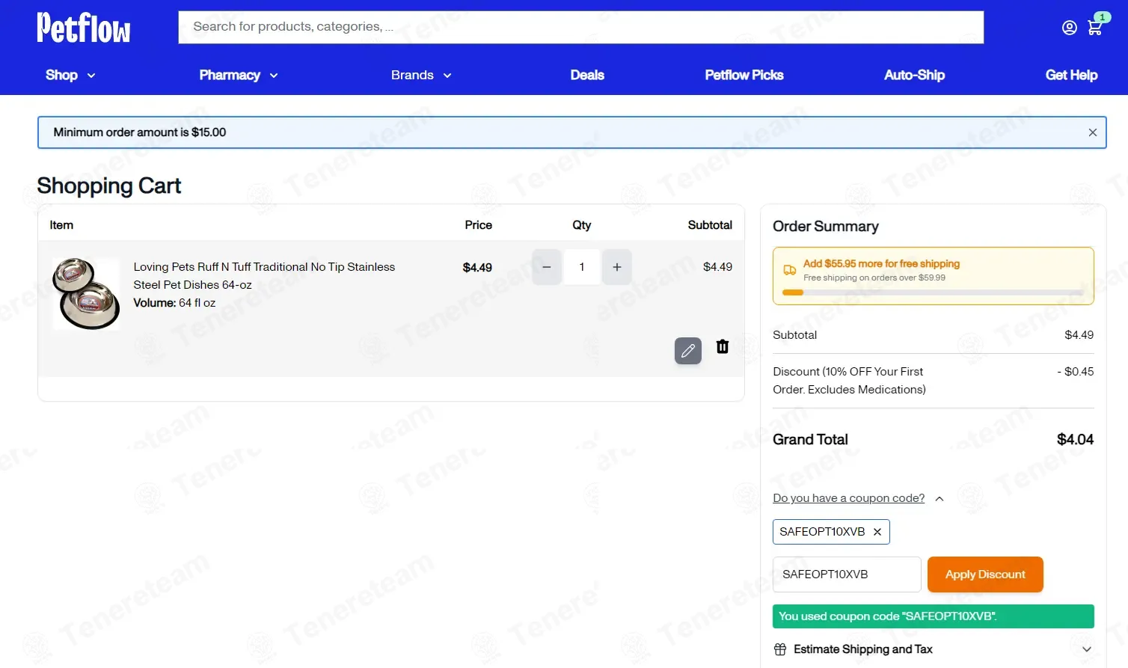Screen dimensions: 1128x668
Task: Remove the SAFEOPT10XVB coupon chip
Action: click(x=877, y=532)
